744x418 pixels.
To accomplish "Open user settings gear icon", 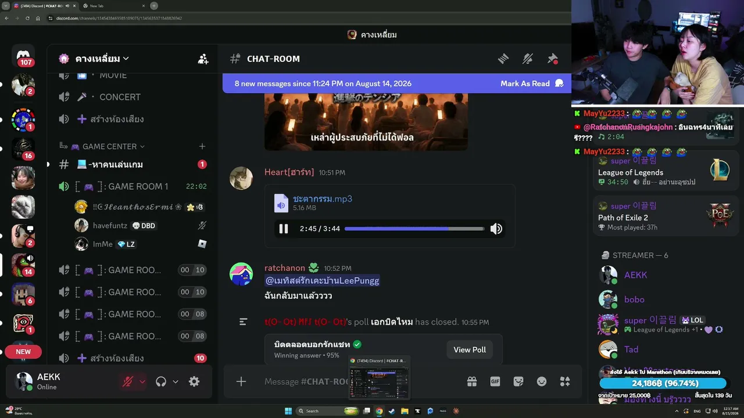I will pyautogui.click(x=194, y=381).
